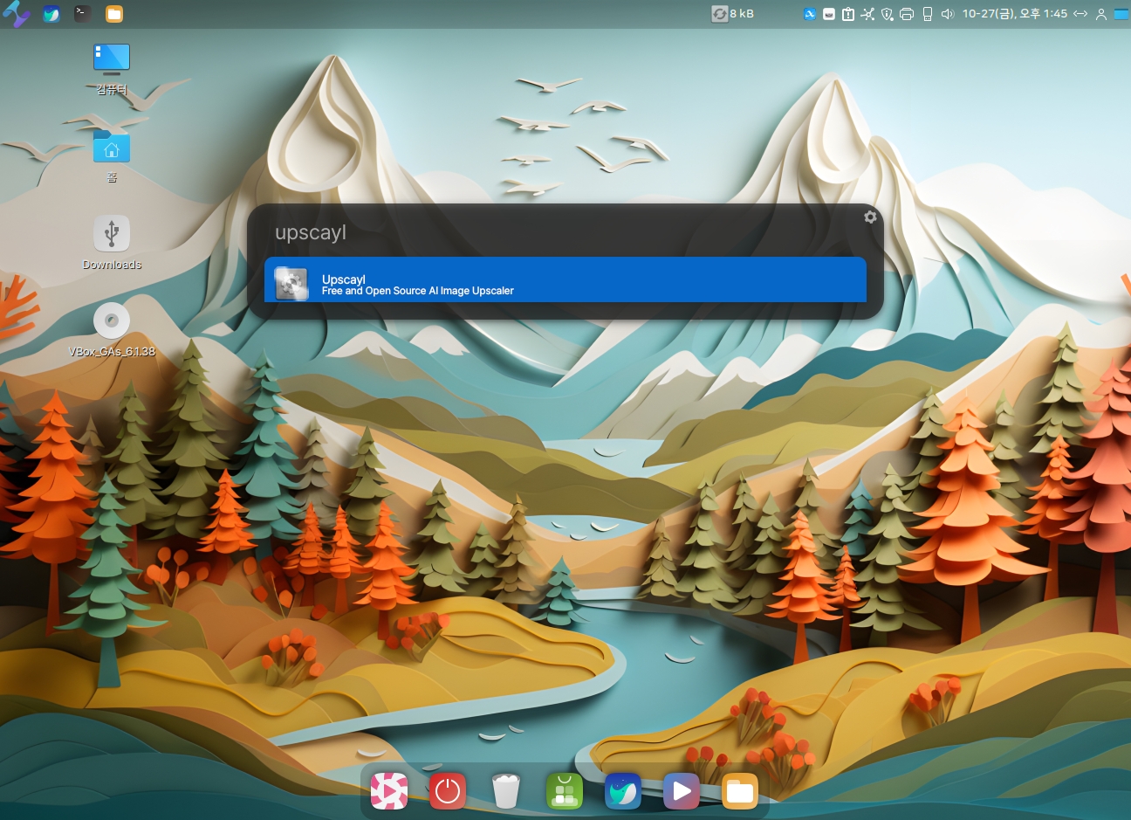1131x820 pixels.
Task: Open the orange files folder in dock
Action: click(739, 791)
